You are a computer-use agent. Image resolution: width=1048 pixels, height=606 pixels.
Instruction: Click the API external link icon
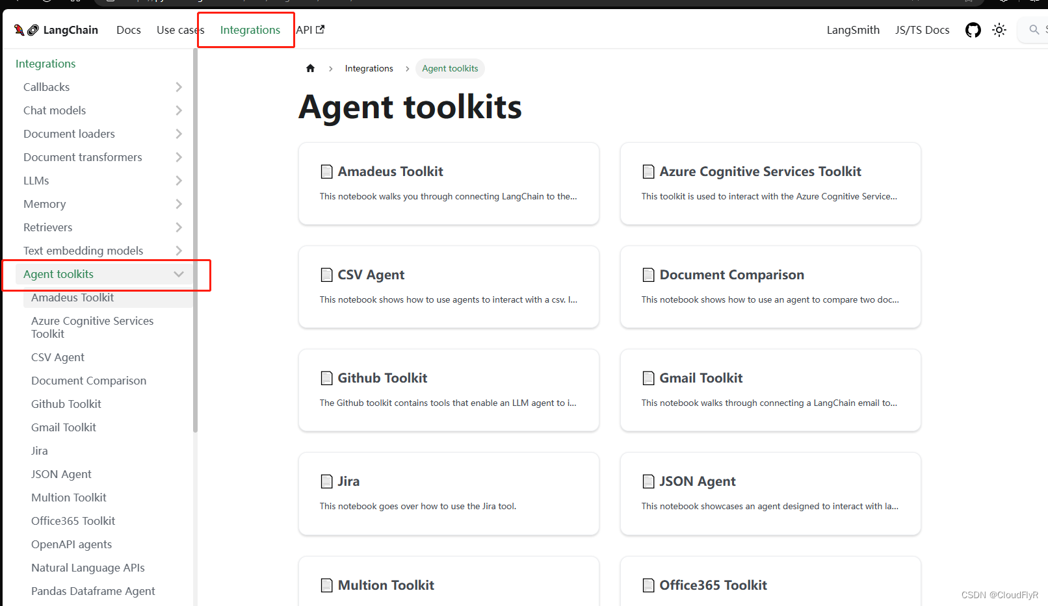pyautogui.click(x=321, y=29)
